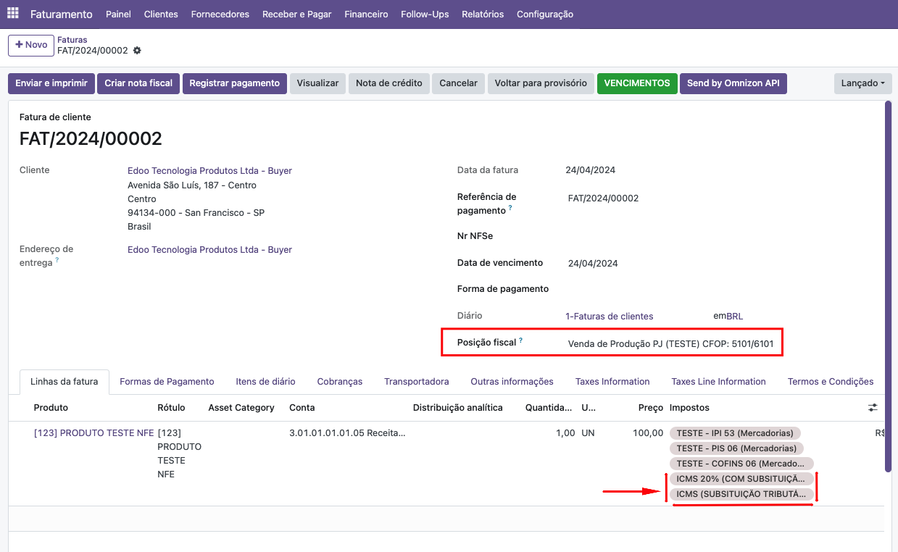This screenshot has height=552, width=898.
Task: Click Send by Omnizon API button
Action: point(733,83)
